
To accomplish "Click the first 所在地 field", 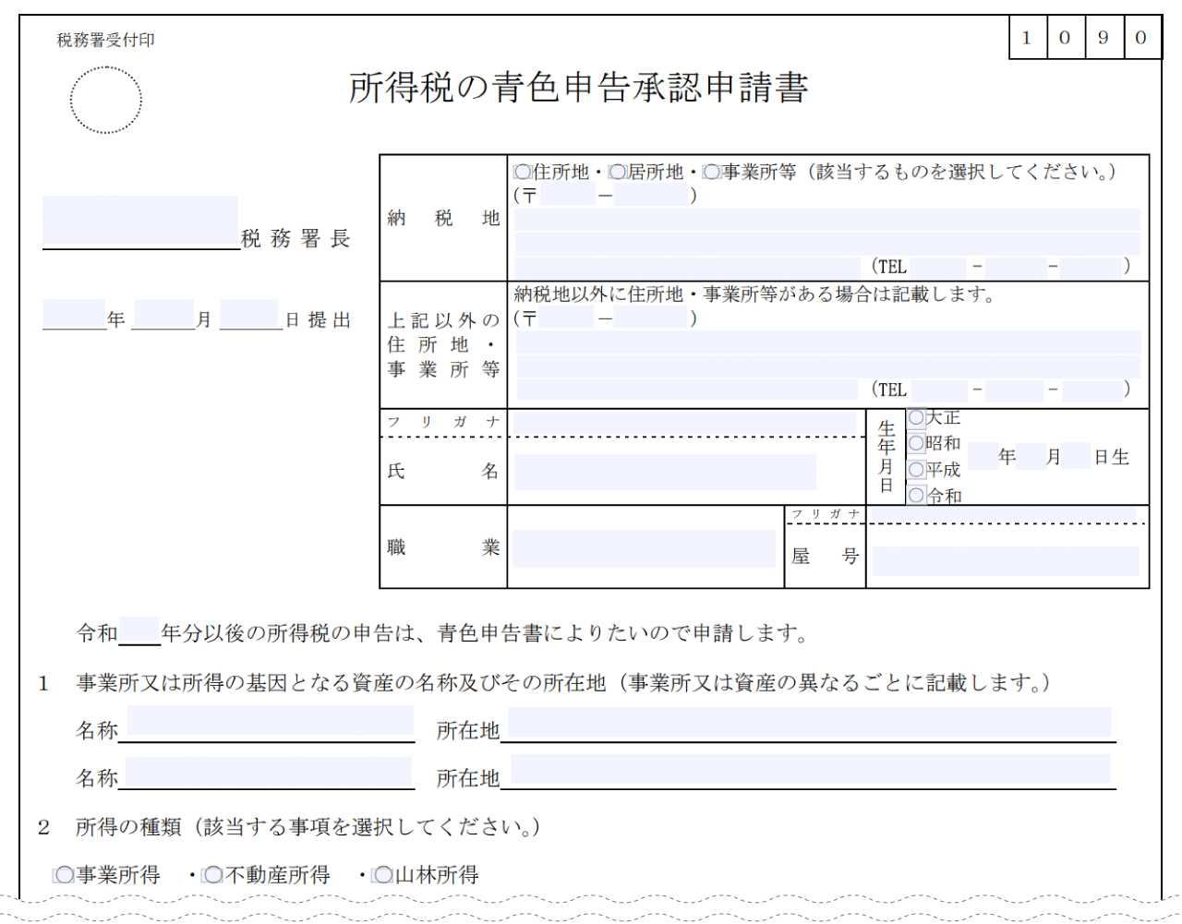I will (810, 723).
